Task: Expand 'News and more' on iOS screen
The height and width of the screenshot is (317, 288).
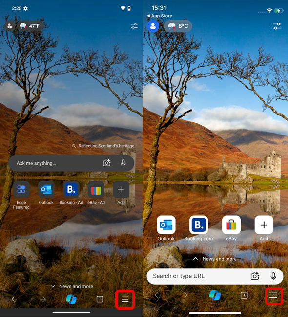Action: tap(215, 259)
